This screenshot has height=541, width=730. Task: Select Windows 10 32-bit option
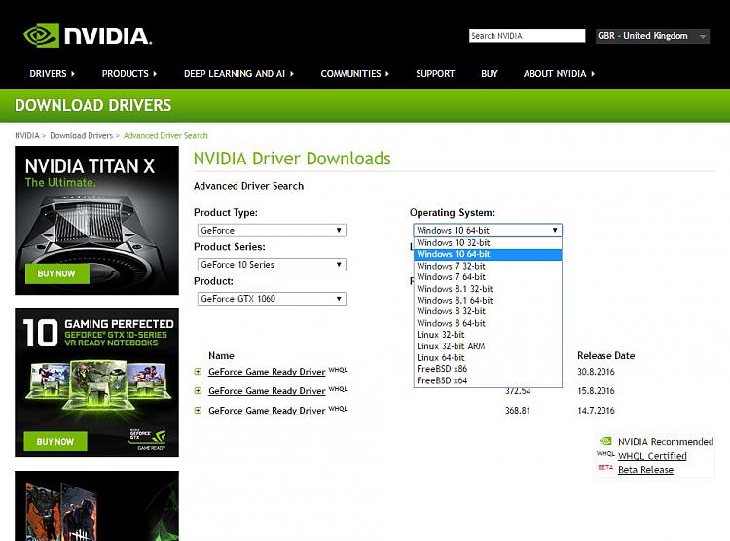point(488,243)
